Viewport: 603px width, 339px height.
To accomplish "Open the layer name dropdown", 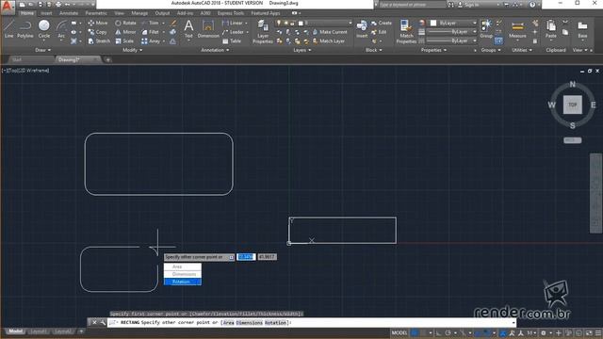I will (x=325, y=23).
